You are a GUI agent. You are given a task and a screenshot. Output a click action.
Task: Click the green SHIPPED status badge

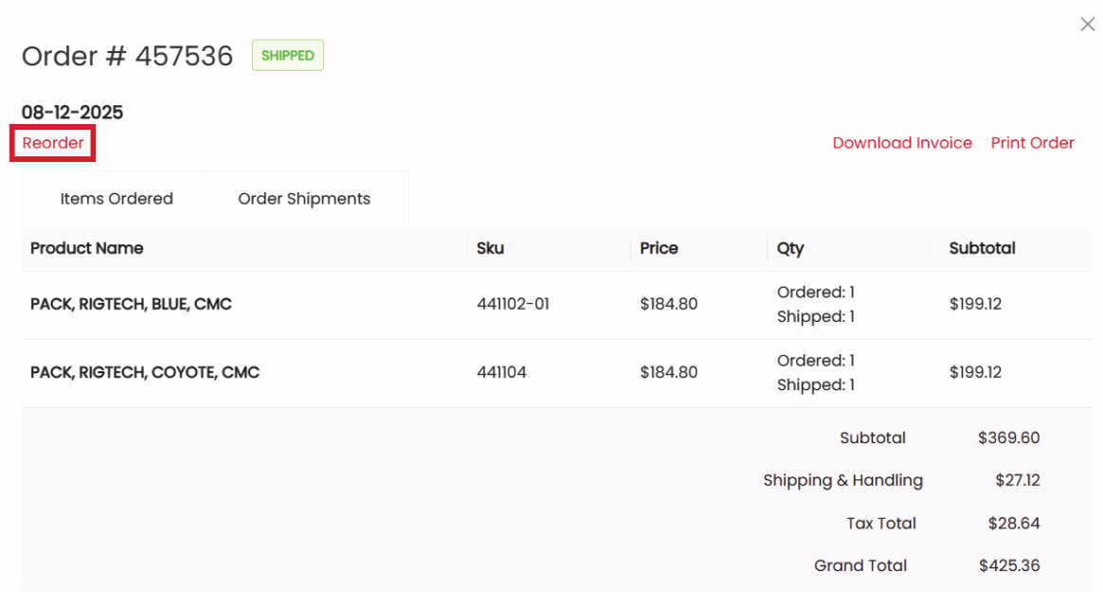[287, 56]
